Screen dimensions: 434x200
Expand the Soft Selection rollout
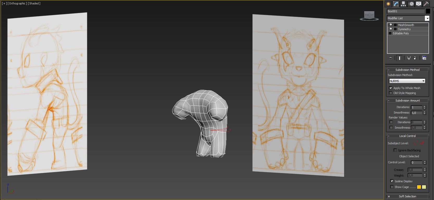coord(407,196)
